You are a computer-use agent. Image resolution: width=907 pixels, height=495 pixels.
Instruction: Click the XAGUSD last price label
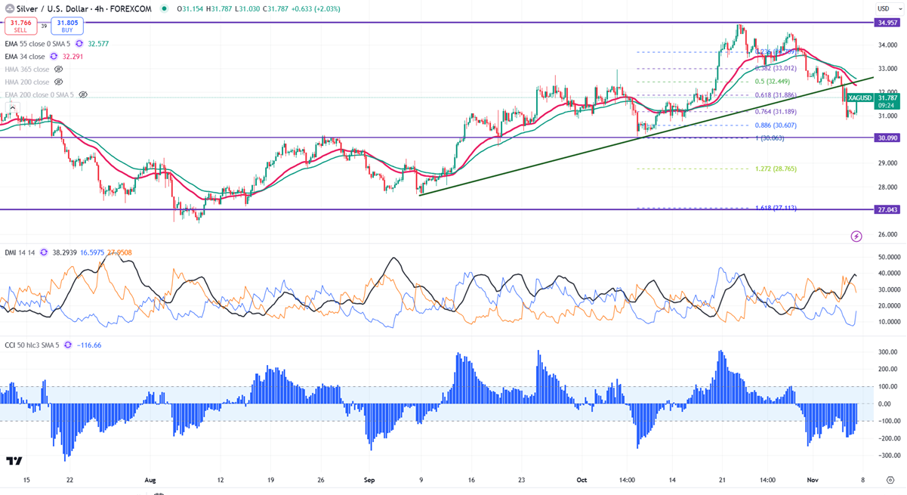coord(860,97)
